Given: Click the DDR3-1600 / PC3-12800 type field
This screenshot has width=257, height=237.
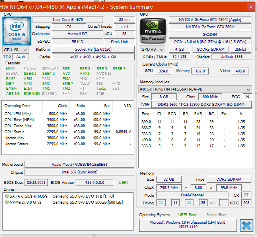Looking at the screenshot, I should (x=201, y=105).
